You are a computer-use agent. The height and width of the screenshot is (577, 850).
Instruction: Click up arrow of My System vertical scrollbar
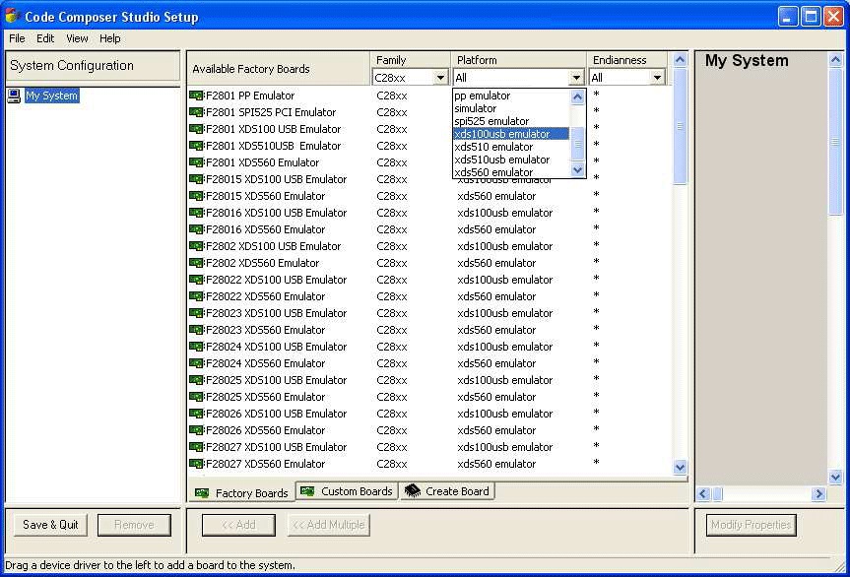[835, 60]
